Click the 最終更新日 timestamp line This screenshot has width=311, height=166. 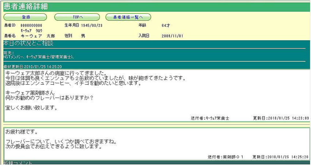pos(33,67)
